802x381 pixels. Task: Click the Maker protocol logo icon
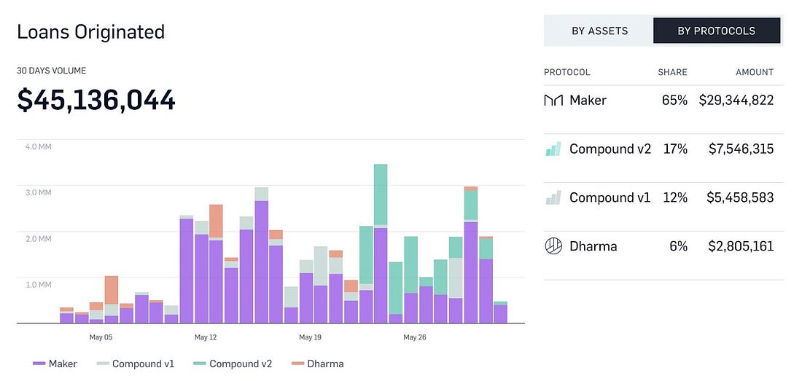[553, 100]
